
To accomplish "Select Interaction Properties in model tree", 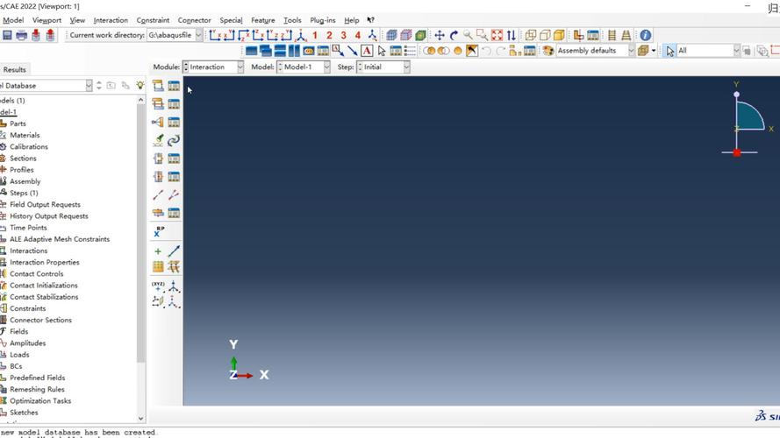I will coord(44,262).
